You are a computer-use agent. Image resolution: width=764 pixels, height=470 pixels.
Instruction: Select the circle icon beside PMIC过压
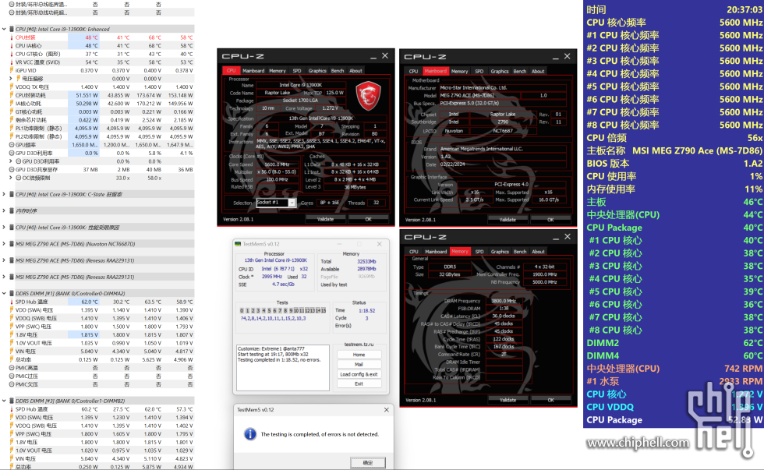pyautogui.click(x=12, y=376)
